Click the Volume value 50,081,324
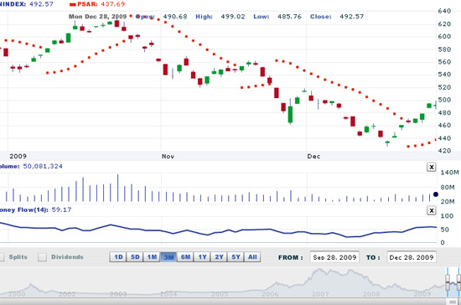The width and height of the screenshot is (461, 305). tap(43, 166)
